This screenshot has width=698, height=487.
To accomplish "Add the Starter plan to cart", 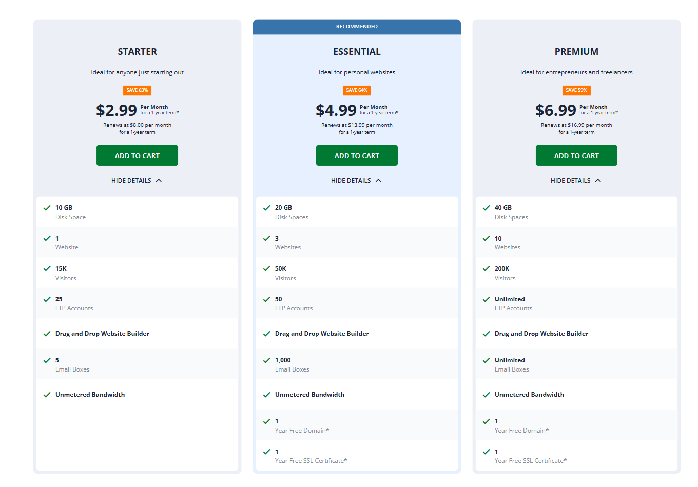I will point(137,155).
